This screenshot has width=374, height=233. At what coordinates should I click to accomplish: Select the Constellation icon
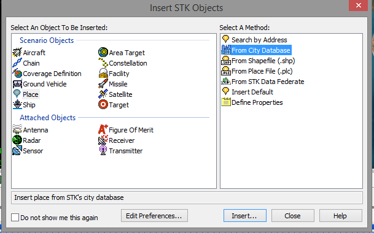coord(103,63)
